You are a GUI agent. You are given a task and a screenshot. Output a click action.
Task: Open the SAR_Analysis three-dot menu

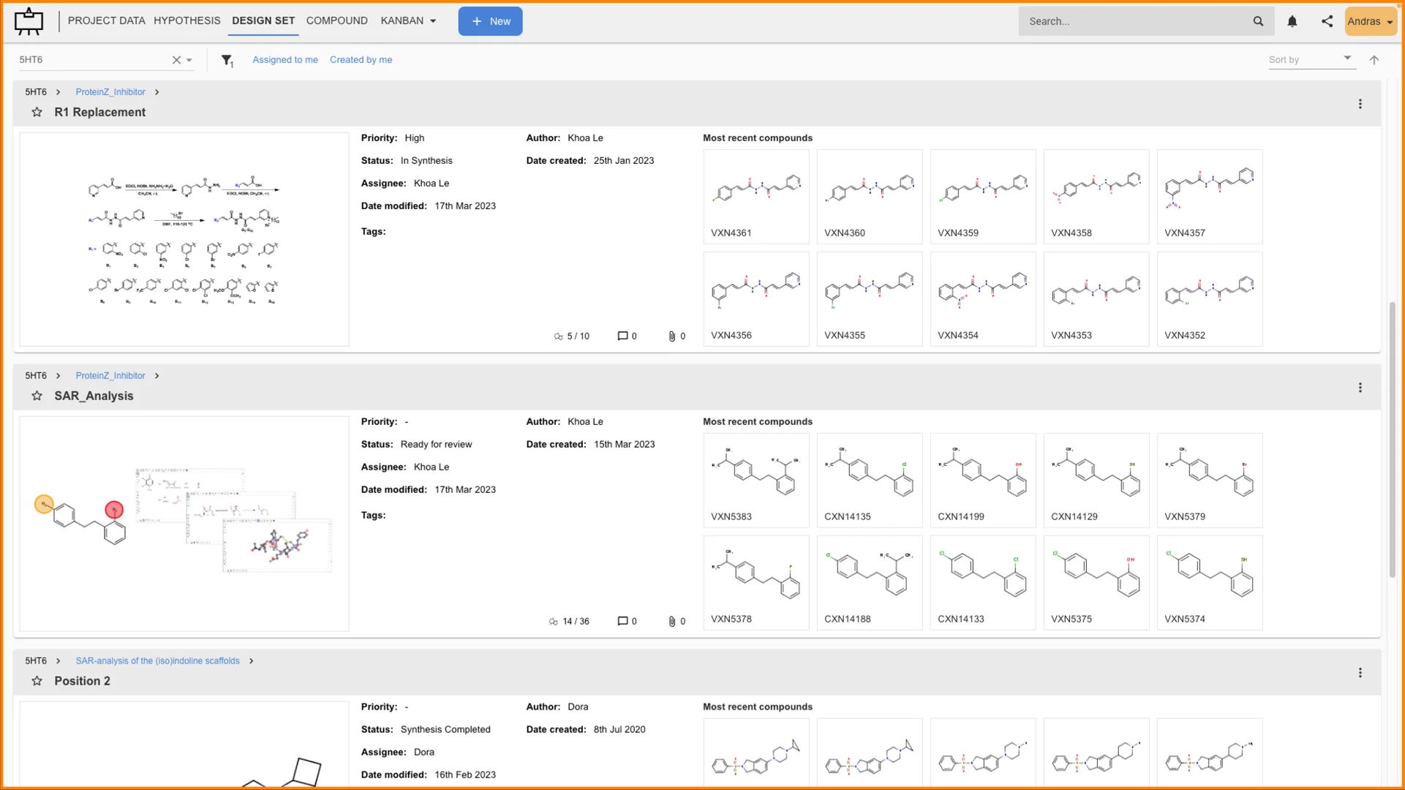coord(1360,388)
